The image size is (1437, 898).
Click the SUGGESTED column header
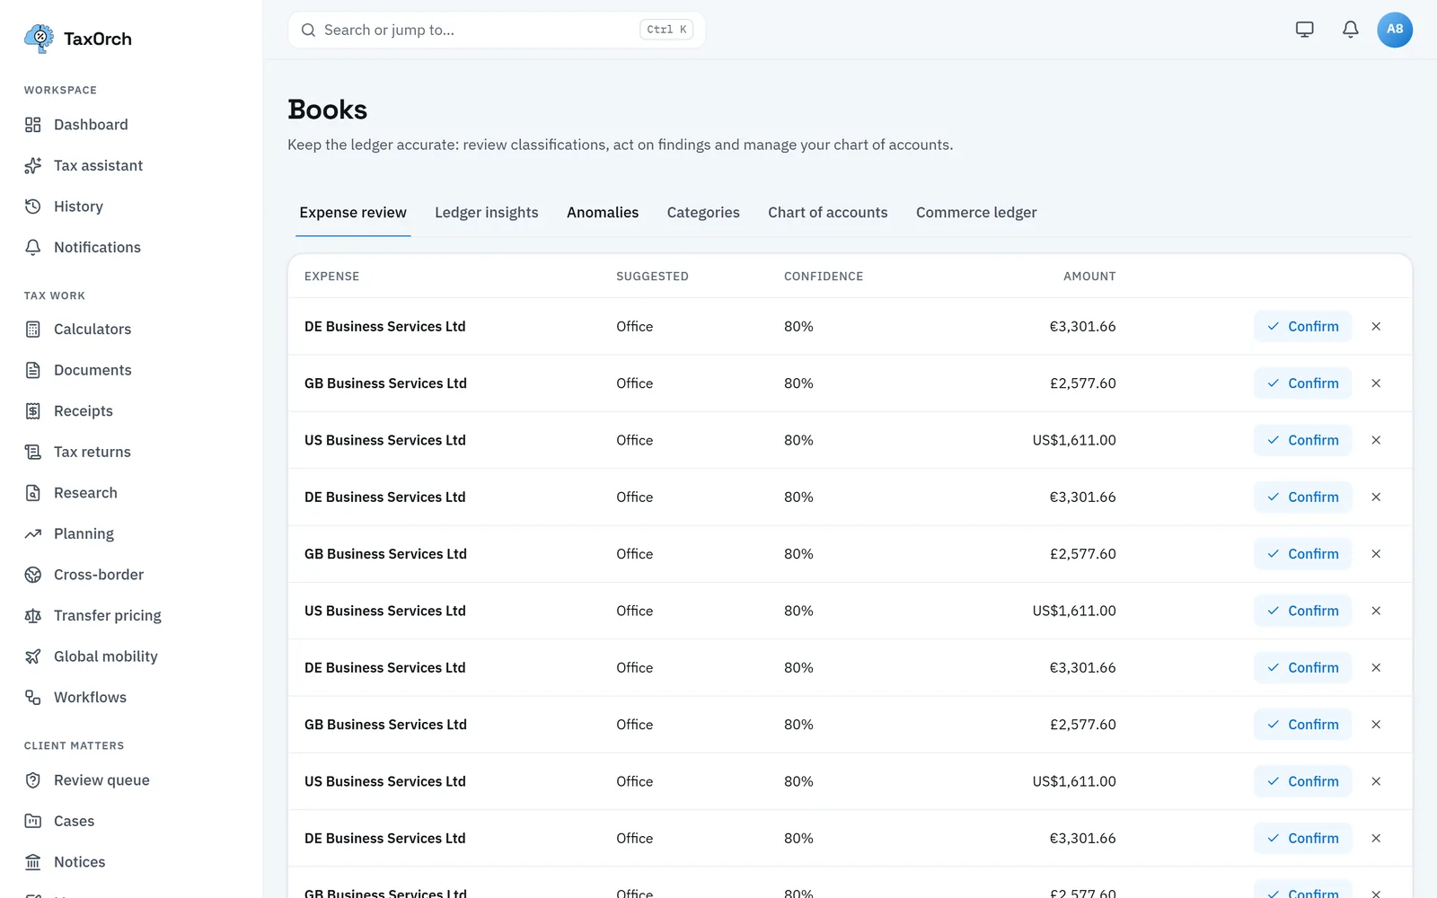tap(652, 277)
